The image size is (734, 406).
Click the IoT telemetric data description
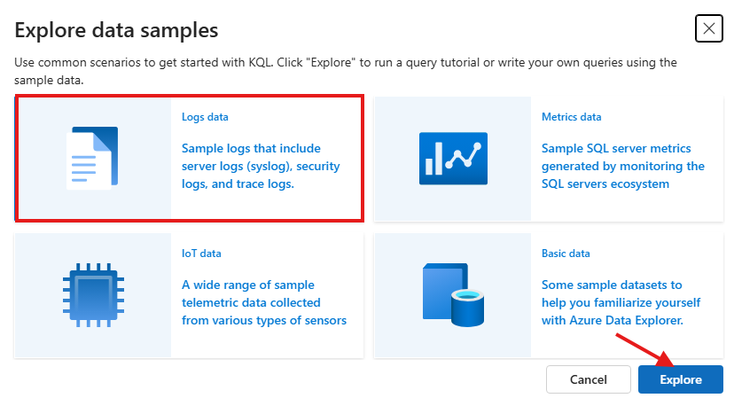[263, 302]
